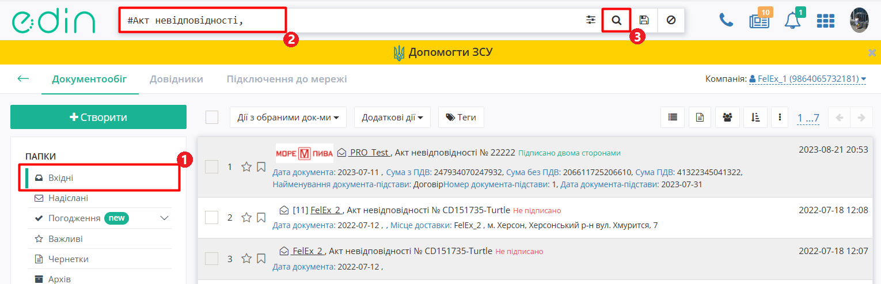881x284 pixels.
Task: Switch to list view icon
Action: click(672, 117)
